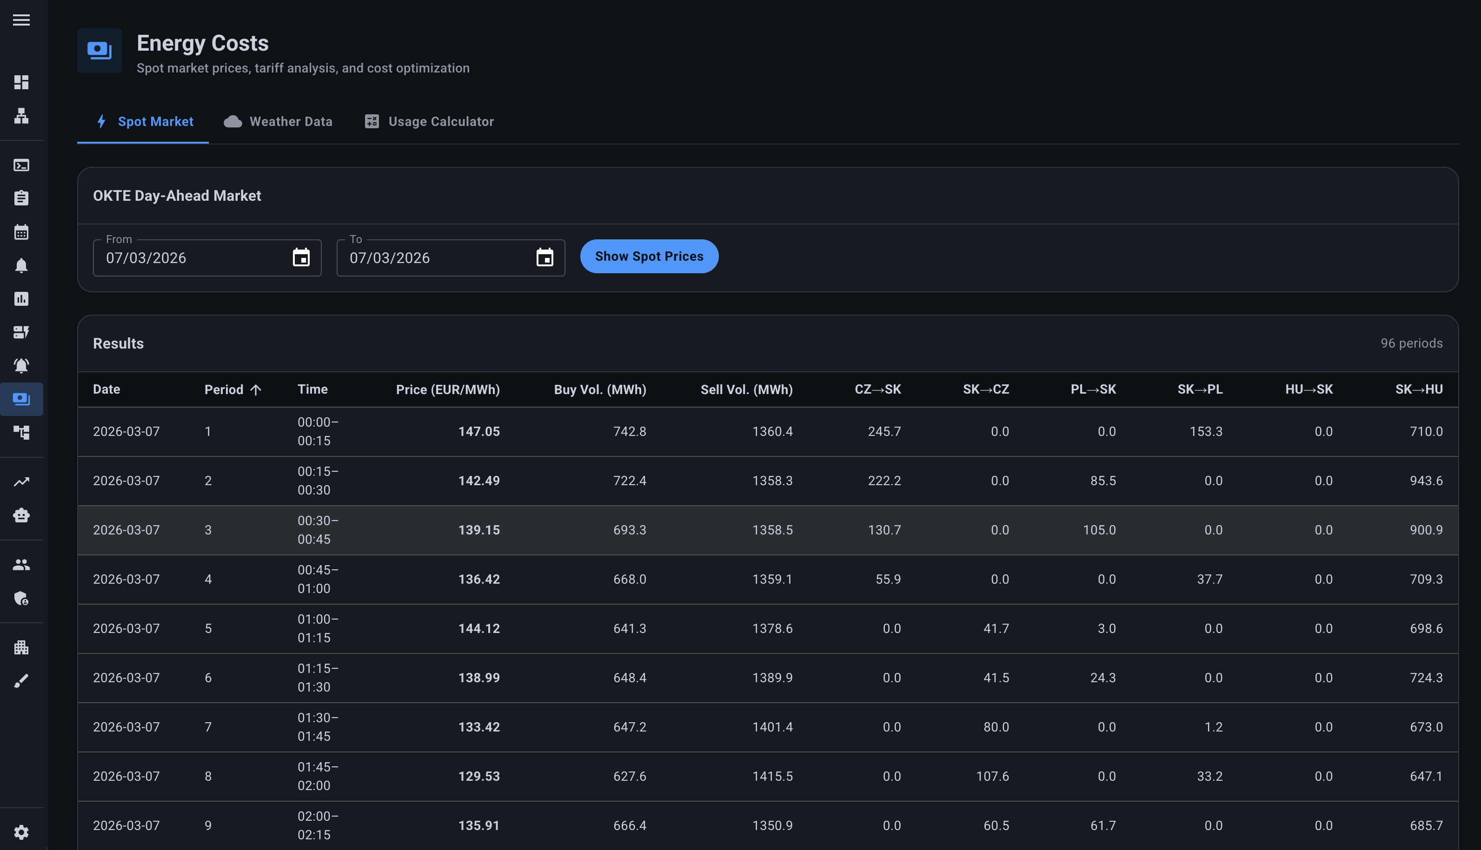This screenshot has height=850, width=1481.
Task: Open the terminal console sidebar icon
Action: 21,165
